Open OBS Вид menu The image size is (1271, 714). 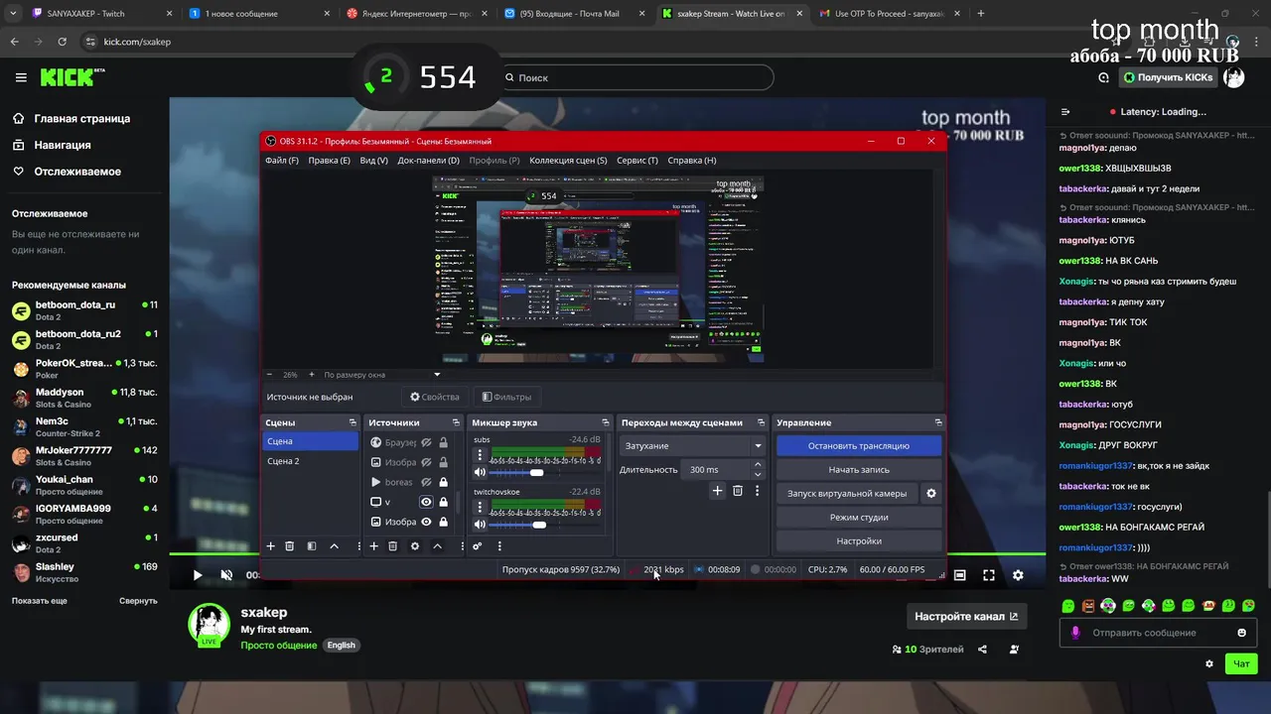tap(373, 160)
